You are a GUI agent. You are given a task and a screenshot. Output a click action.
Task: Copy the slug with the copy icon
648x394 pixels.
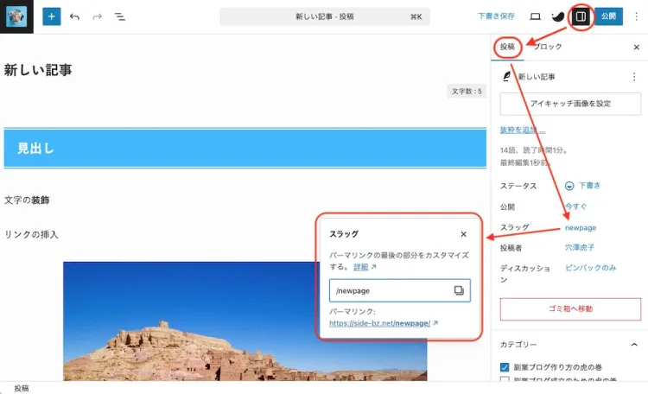459,290
